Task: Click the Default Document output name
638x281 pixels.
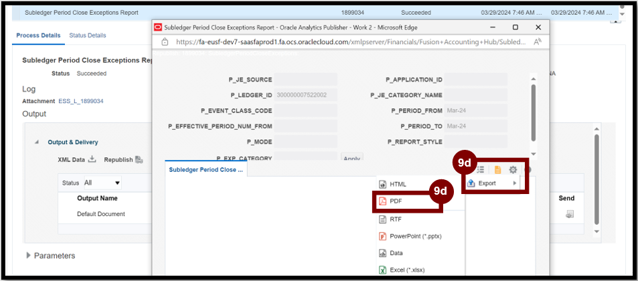Action: click(x=101, y=214)
